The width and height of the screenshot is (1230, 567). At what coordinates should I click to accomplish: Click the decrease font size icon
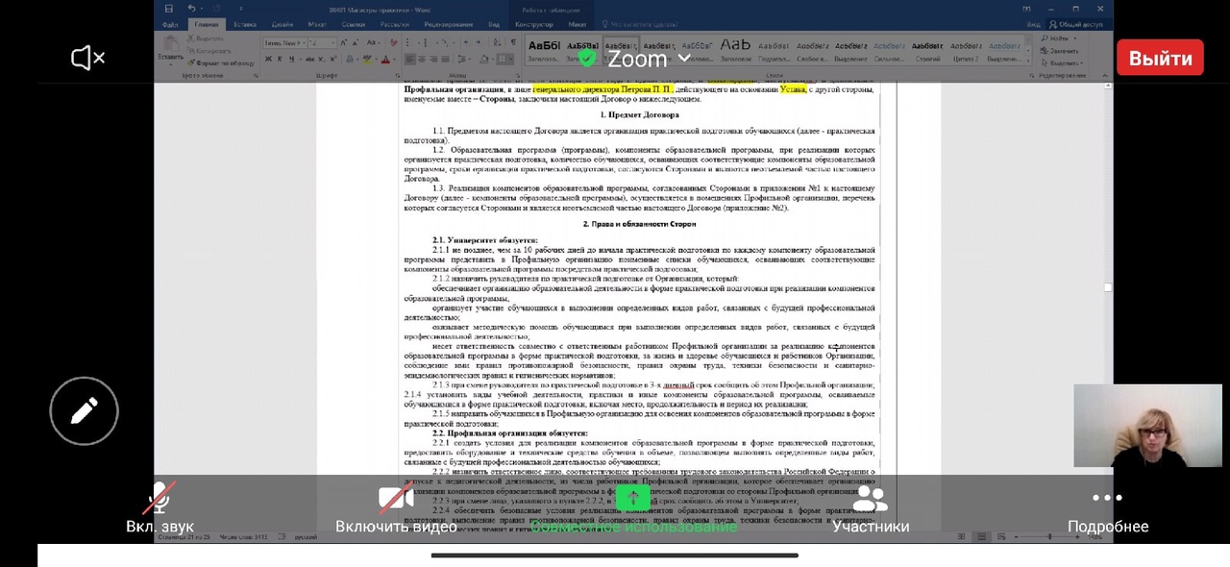coord(354,43)
